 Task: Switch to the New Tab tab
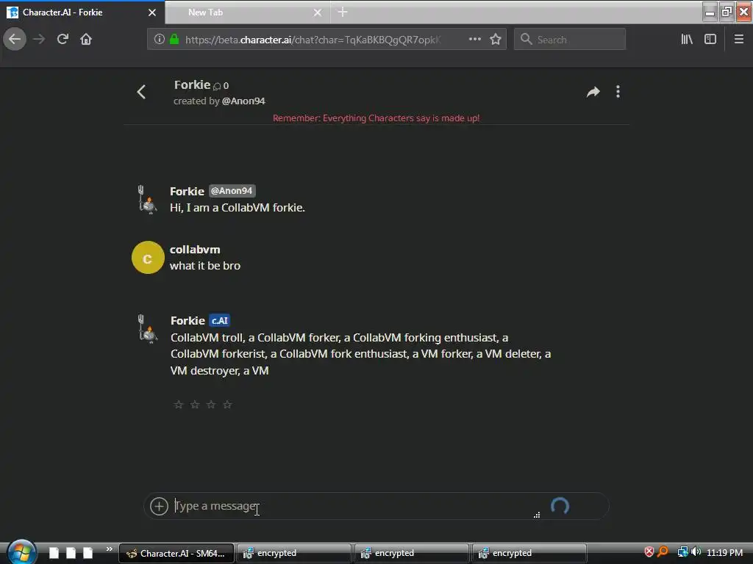click(248, 12)
